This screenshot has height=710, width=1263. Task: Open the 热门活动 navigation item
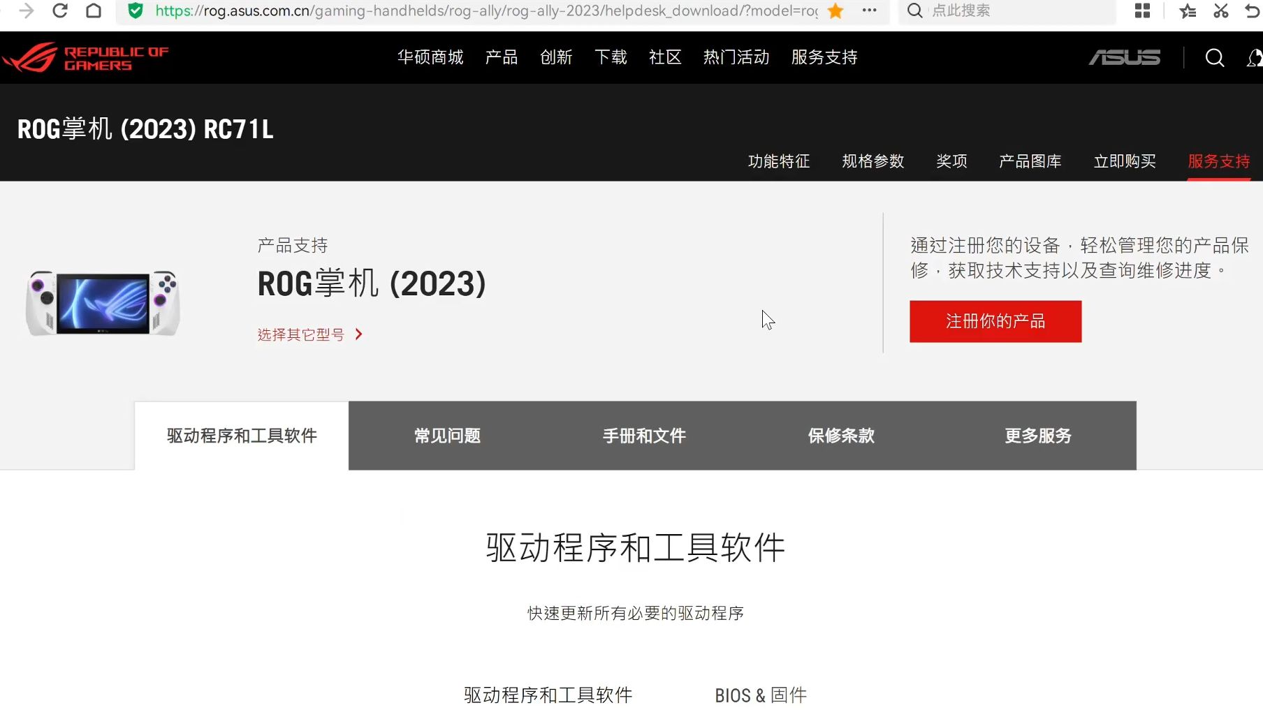[x=736, y=57]
